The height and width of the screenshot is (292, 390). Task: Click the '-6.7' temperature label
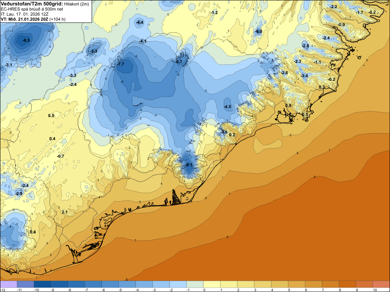tap(179, 62)
